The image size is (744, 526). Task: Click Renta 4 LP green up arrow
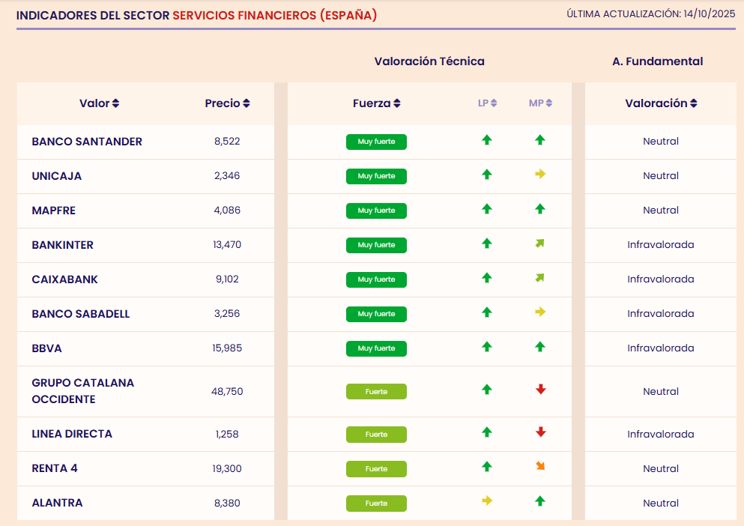click(487, 467)
